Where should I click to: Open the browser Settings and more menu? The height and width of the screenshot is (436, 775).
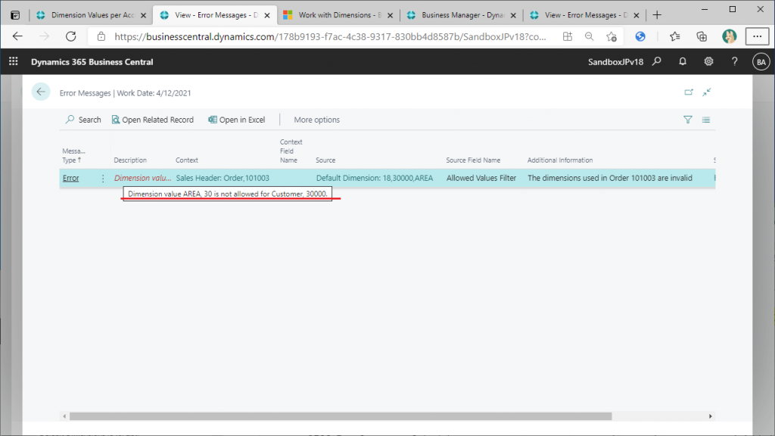pos(757,36)
